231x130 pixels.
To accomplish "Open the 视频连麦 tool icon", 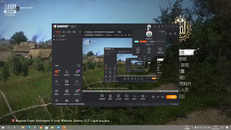I will (77, 73).
